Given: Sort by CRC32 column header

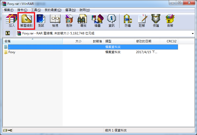Looking at the screenshot, I should pos(169,41).
